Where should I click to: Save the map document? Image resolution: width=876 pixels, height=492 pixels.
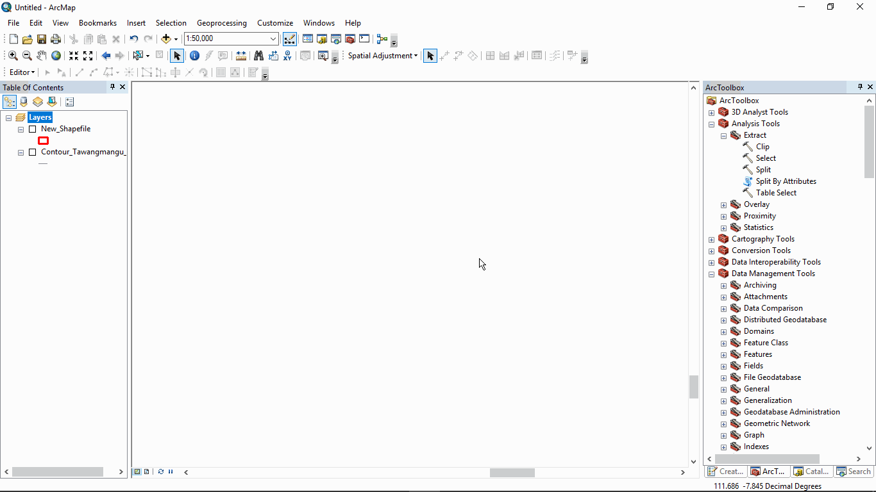tap(42, 39)
